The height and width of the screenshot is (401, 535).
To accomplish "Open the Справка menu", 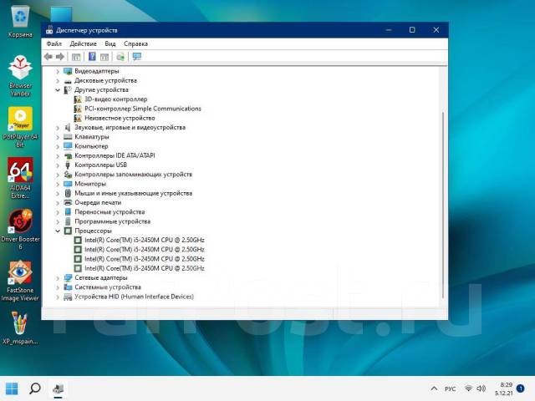I will [x=135, y=43].
